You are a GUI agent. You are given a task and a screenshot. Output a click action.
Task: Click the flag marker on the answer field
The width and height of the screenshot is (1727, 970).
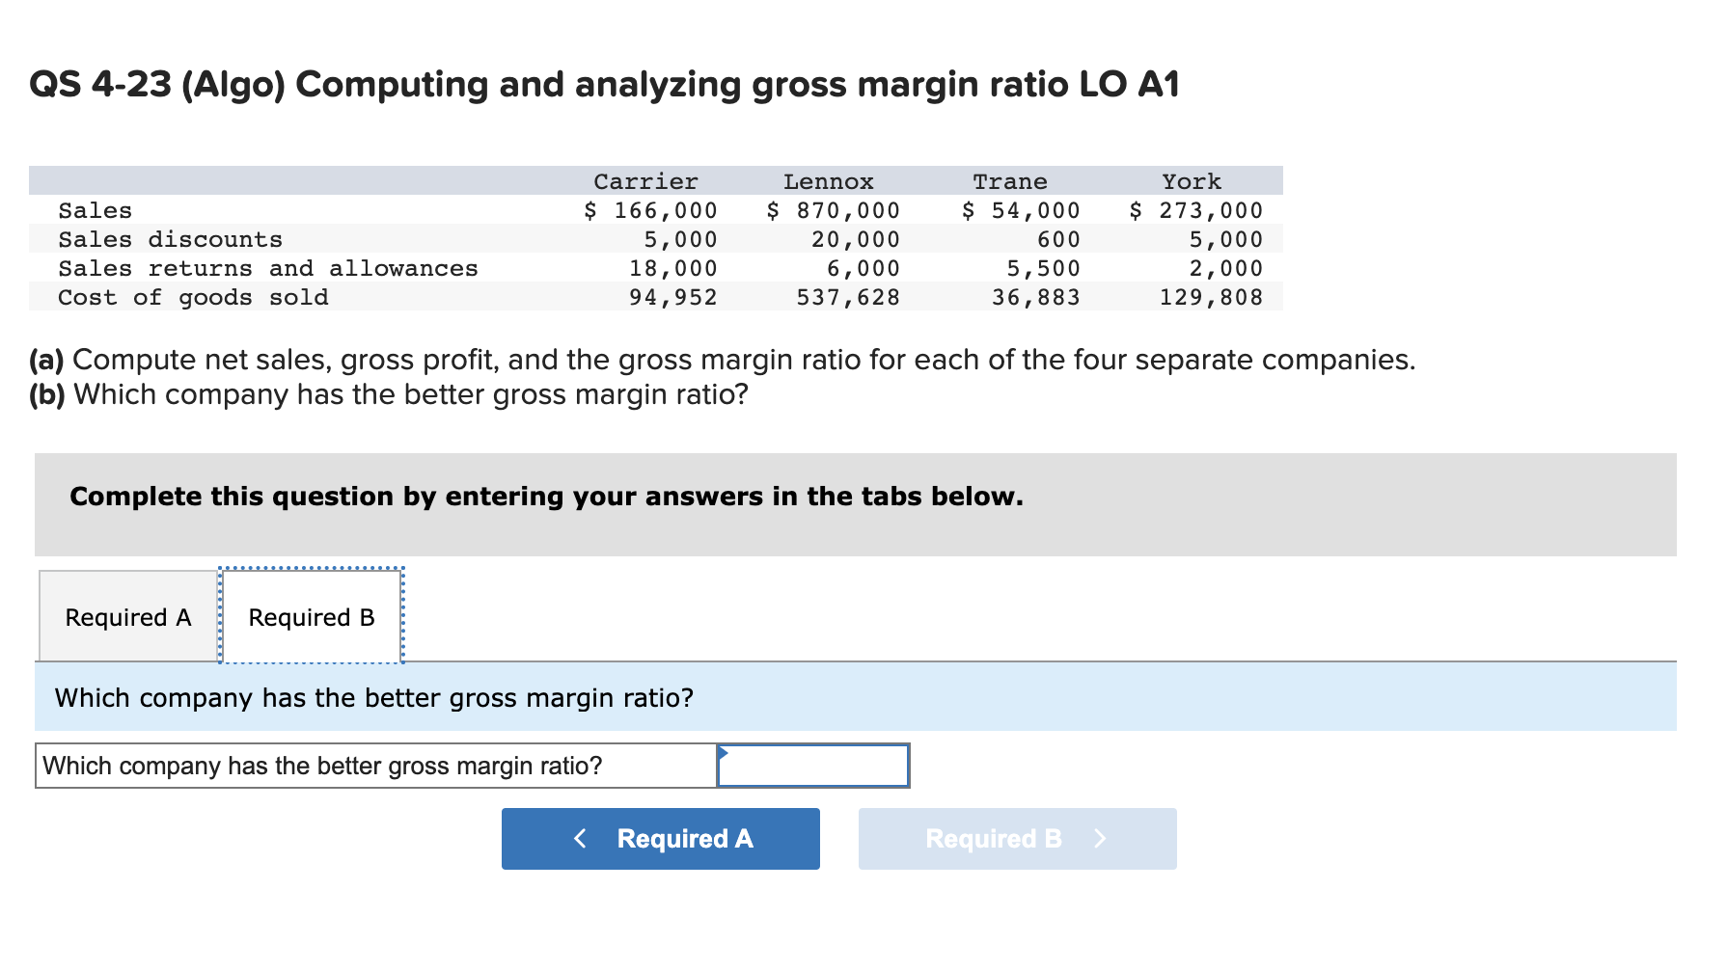tap(723, 753)
